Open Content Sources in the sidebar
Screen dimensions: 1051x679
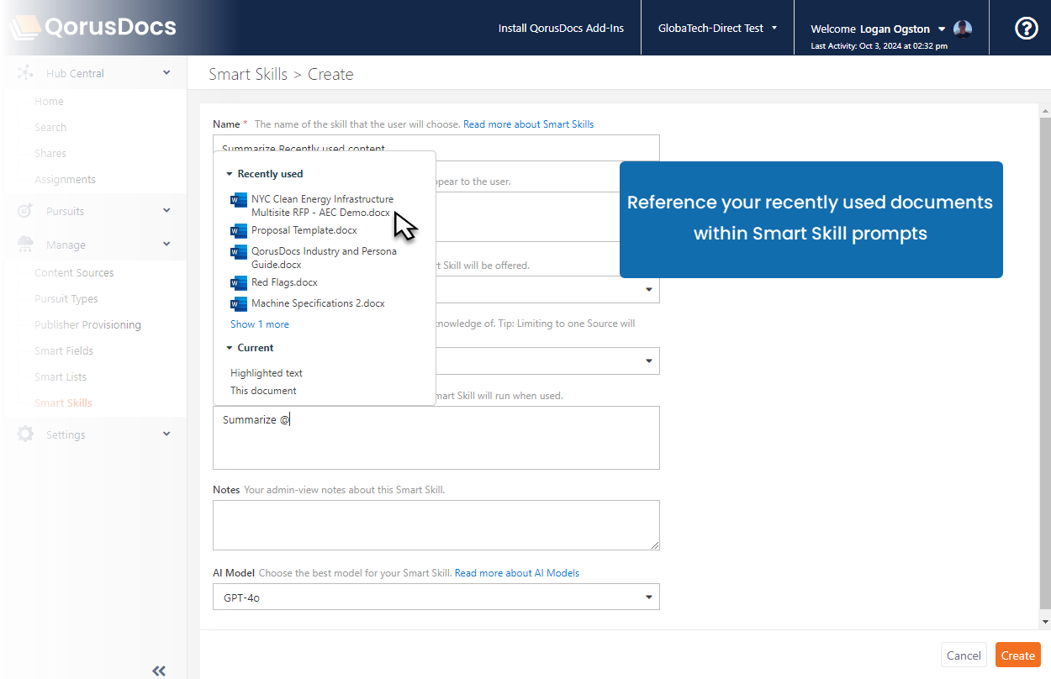[x=74, y=273]
